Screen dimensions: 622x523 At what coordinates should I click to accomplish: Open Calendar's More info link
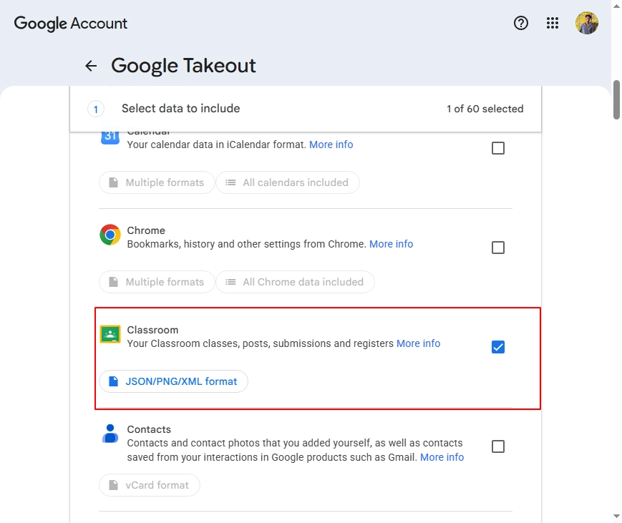[331, 145]
